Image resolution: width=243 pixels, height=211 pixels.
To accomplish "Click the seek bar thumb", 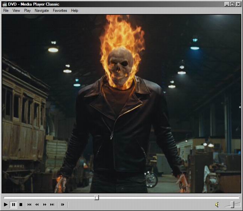I will [x=97, y=198].
